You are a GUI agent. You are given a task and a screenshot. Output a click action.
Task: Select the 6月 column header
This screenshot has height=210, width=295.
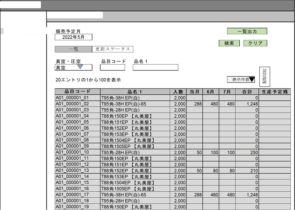click(211, 92)
